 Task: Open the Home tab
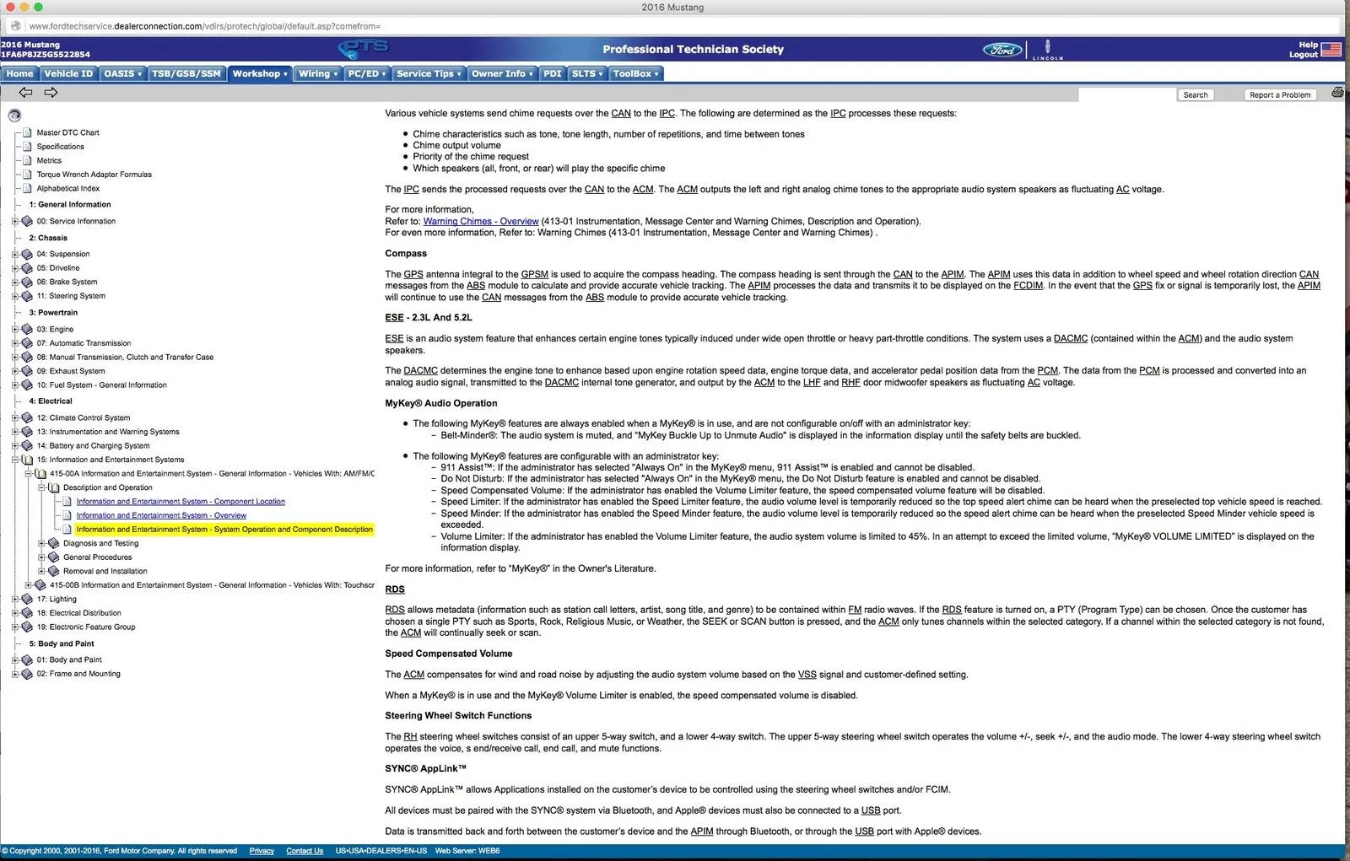(x=19, y=73)
